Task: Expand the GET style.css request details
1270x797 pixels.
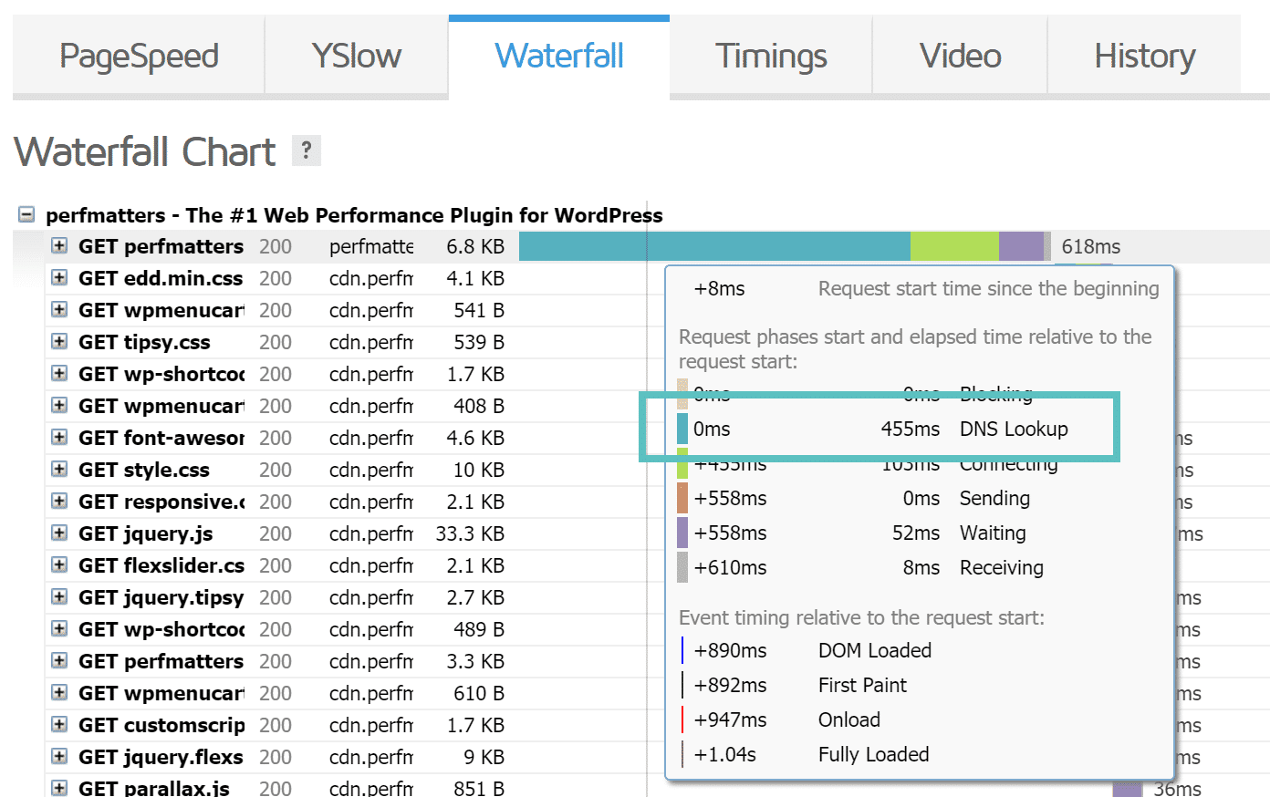Action: [58, 470]
